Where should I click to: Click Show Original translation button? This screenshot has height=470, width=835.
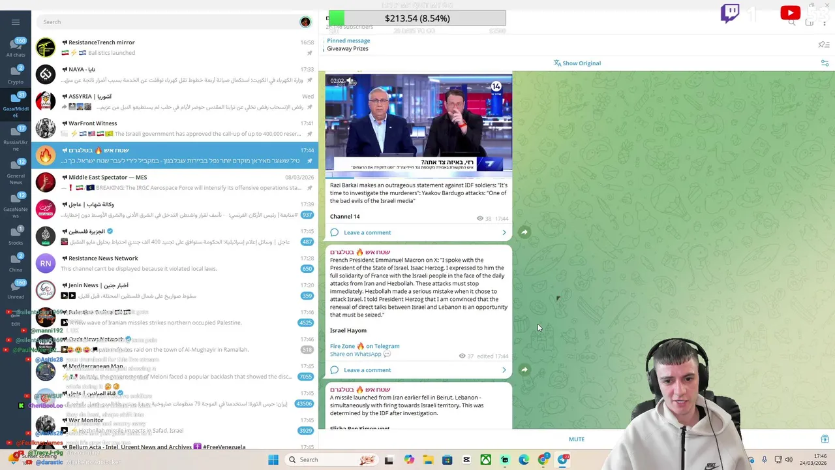pyautogui.click(x=577, y=63)
